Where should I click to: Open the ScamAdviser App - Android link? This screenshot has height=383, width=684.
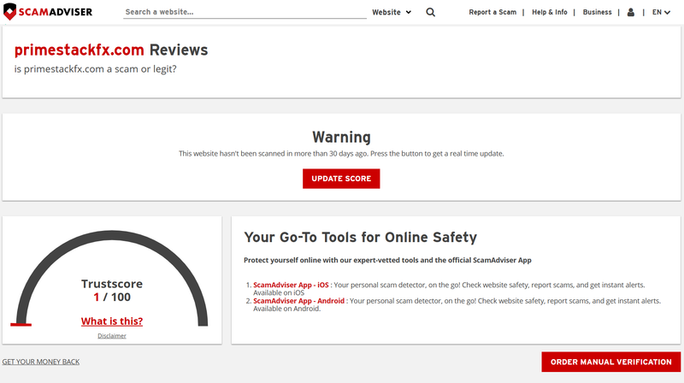pos(298,301)
